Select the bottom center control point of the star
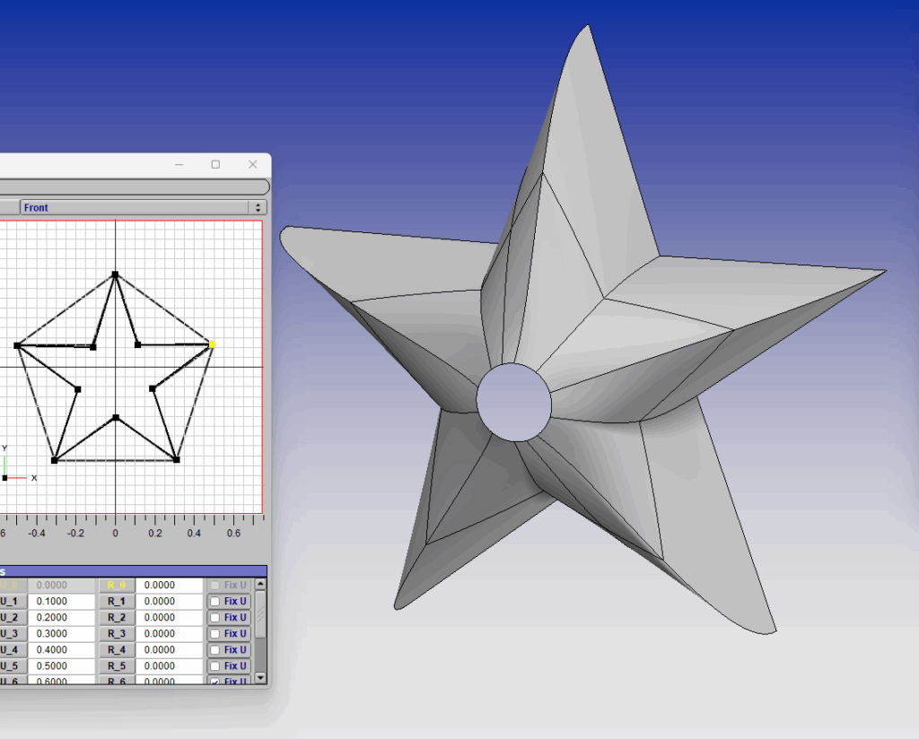 pyautogui.click(x=115, y=417)
